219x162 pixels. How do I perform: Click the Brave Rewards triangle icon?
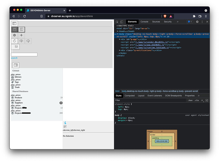[171, 16]
